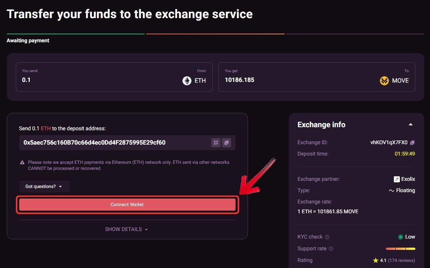Expand SHOW DETAILS section

(127, 229)
